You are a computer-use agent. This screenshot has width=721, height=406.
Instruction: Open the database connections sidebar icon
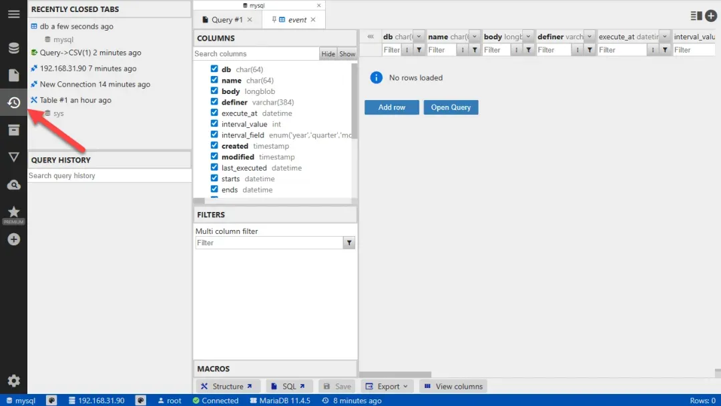[x=13, y=48]
